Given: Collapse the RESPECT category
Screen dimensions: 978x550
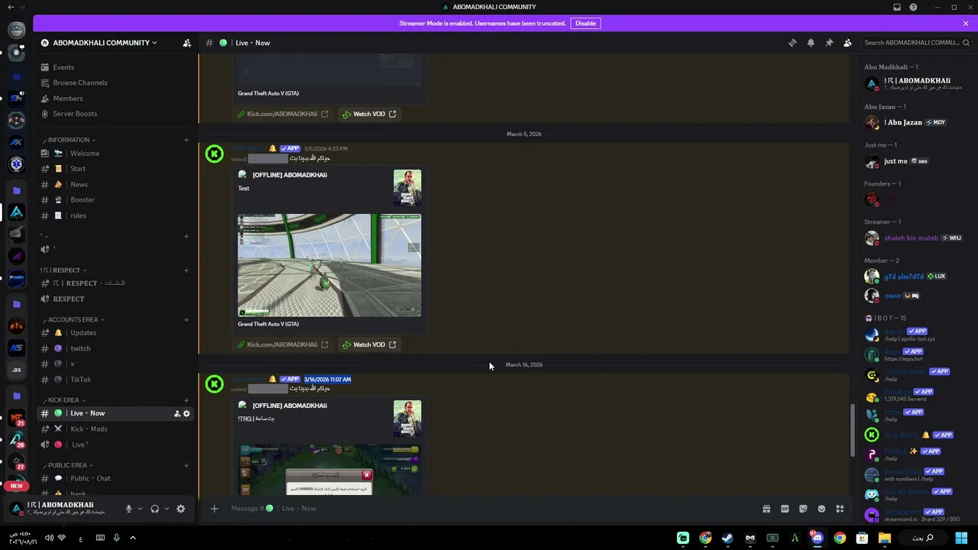Looking at the screenshot, I should point(63,270).
